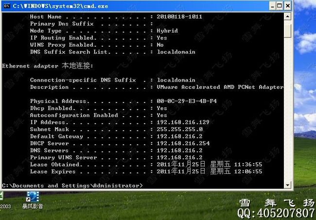The image size is (316, 220).
Task: Minimize the cmd.exe window
Action: [x=272, y=6]
